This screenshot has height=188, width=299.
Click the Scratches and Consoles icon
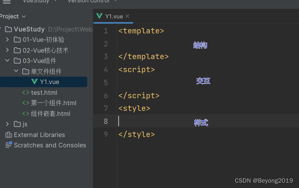click(8, 145)
